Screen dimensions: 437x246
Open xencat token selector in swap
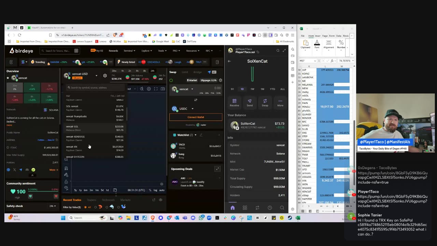183,89
